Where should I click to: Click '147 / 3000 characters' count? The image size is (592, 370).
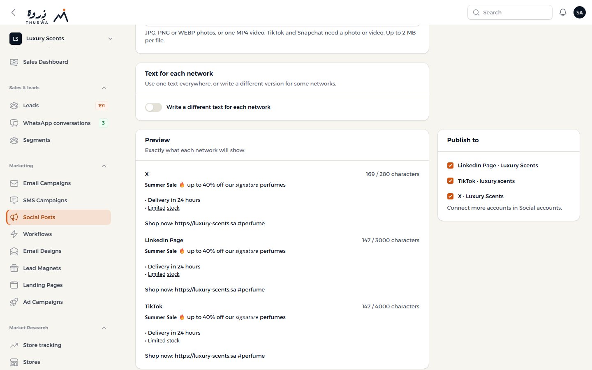[x=391, y=240]
